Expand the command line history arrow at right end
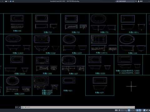This screenshot has width=150, height=112. pyautogui.click(x=134, y=107)
